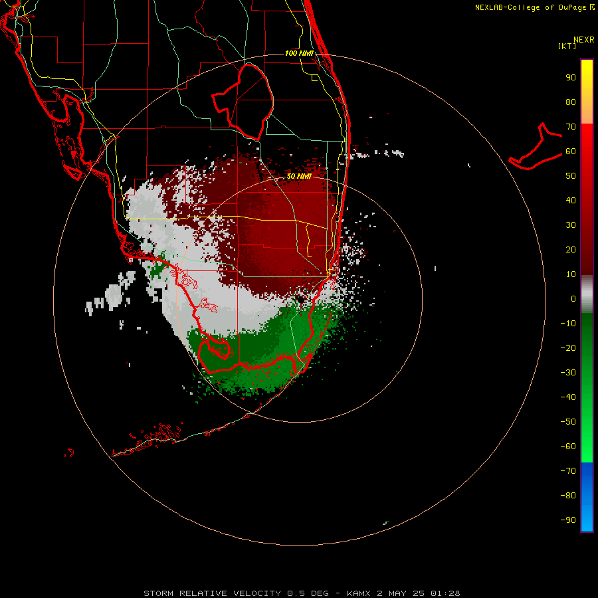Click the 80 value on velocity scale

click(571, 102)
